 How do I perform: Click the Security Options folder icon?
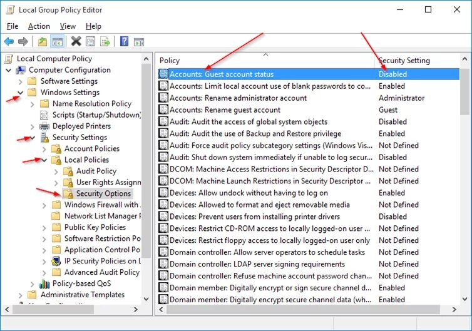68,193
